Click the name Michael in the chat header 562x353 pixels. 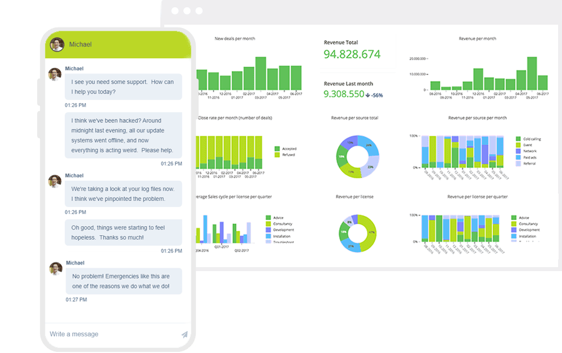click(80, 44)
